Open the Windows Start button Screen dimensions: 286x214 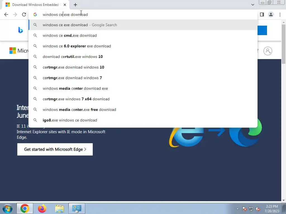click(x=8, y=208)
